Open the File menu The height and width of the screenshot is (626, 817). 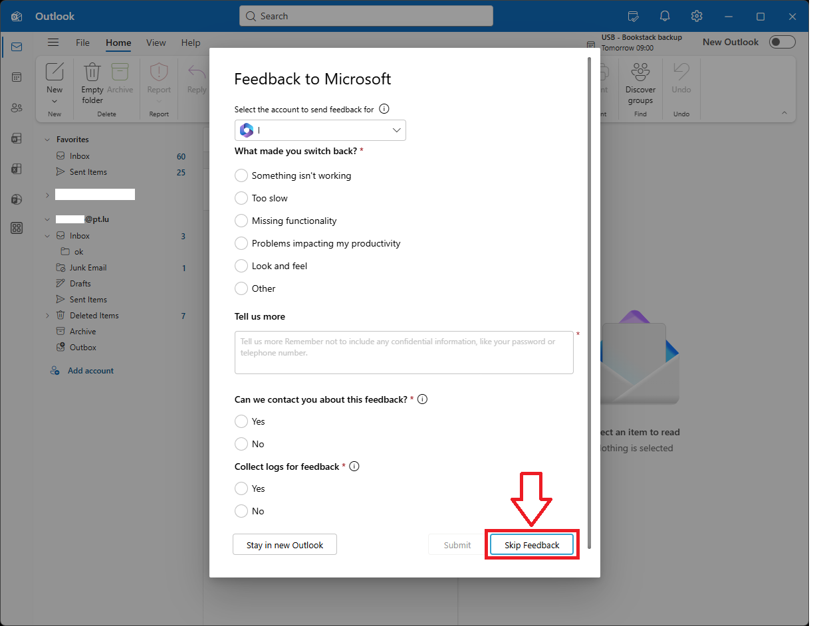tap(82, 43)
